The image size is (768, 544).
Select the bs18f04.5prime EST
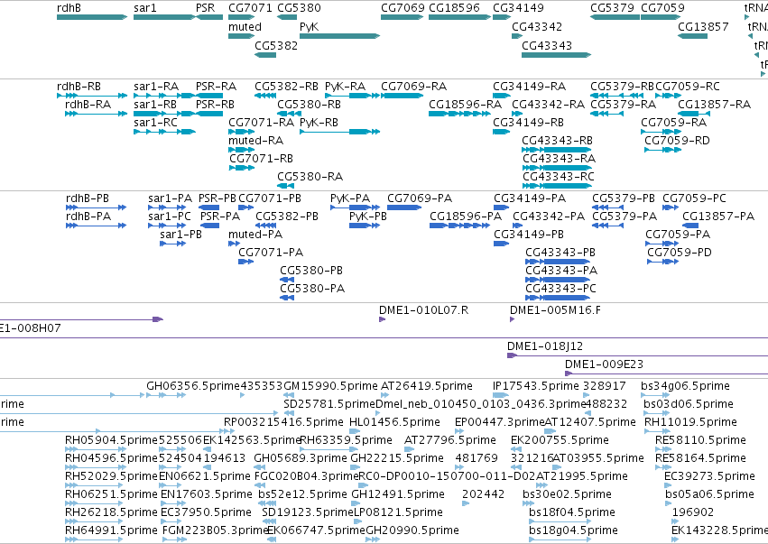(x=560, y=521)
